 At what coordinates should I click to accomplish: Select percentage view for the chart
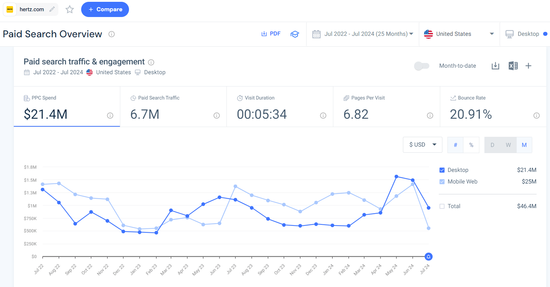[x=471, y=144]
